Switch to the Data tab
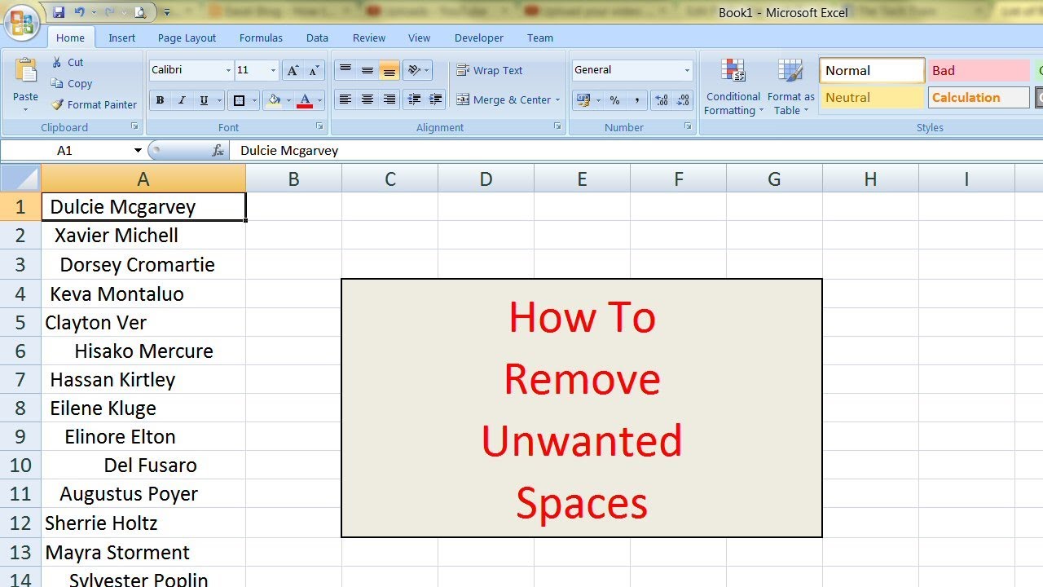Viewport: 1043px width, 587px height. pos(317,38)
